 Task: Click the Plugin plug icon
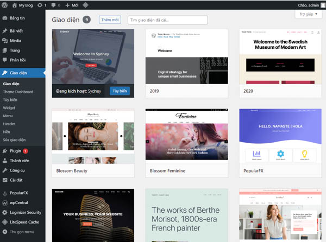tap(5, 151)
